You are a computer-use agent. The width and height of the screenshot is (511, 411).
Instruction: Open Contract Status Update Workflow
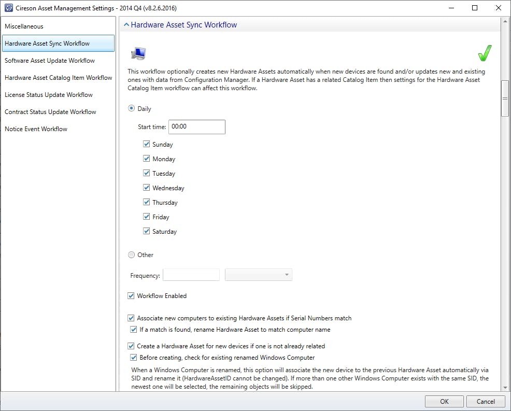(x=58, y=112)
